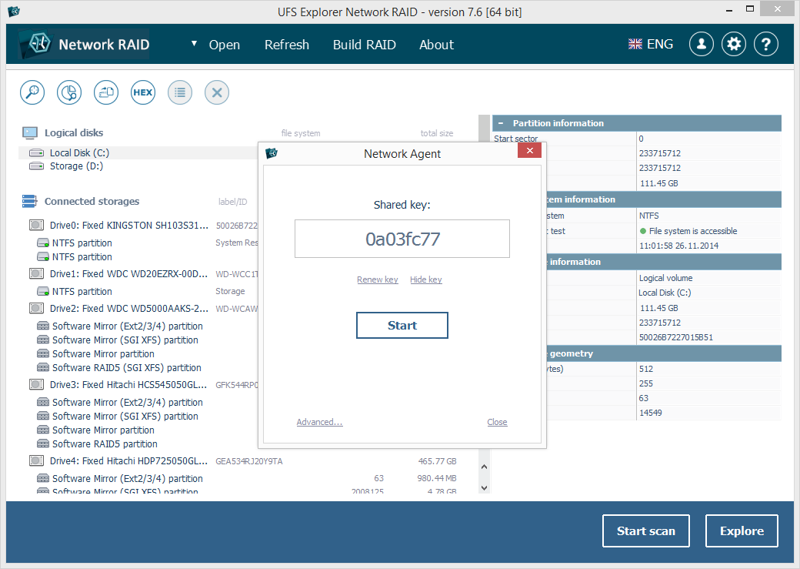Click the Network RAID logo

[84, 44]
